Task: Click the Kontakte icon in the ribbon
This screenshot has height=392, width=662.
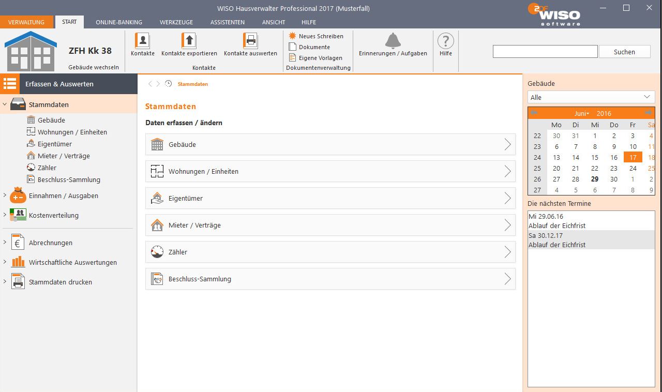Action: [142, 41]
